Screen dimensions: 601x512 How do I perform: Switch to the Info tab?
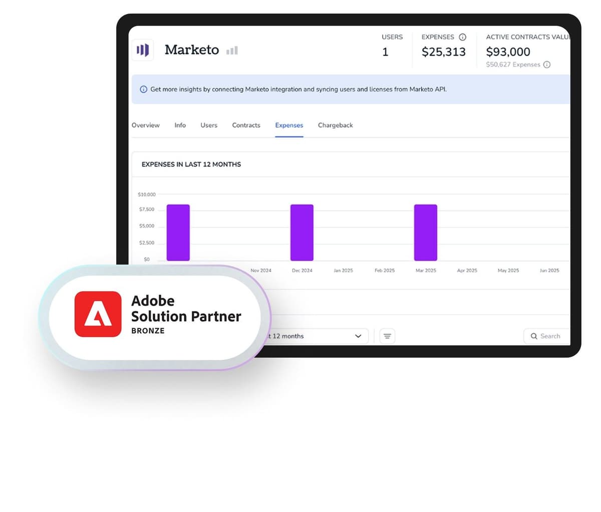[180, 125]
